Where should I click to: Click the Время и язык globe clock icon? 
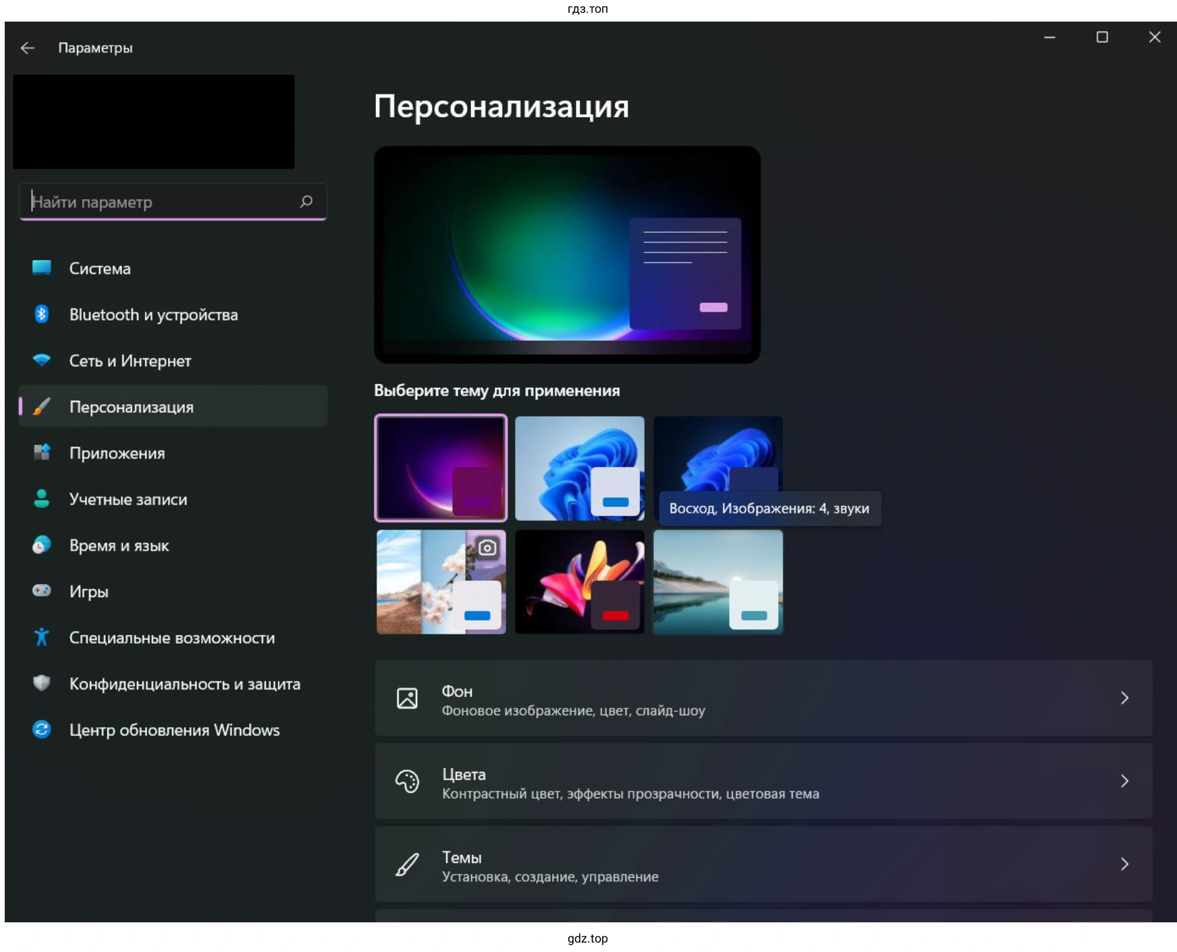[42, 544]
